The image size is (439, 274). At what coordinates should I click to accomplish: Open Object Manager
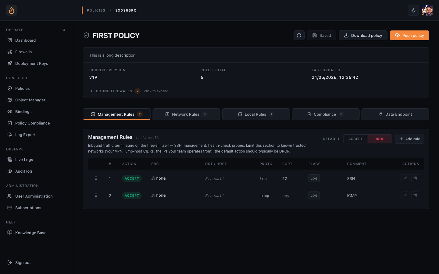[36, 100]
